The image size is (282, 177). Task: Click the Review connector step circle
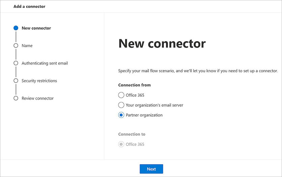pos(16,98)
